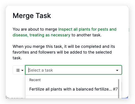Choose Fertilize all plants task #7
The width and height of the screenshot is (135, 104).
pos(73,89)
